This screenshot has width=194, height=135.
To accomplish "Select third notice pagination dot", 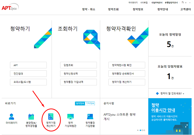I will (x=144, y=130).
